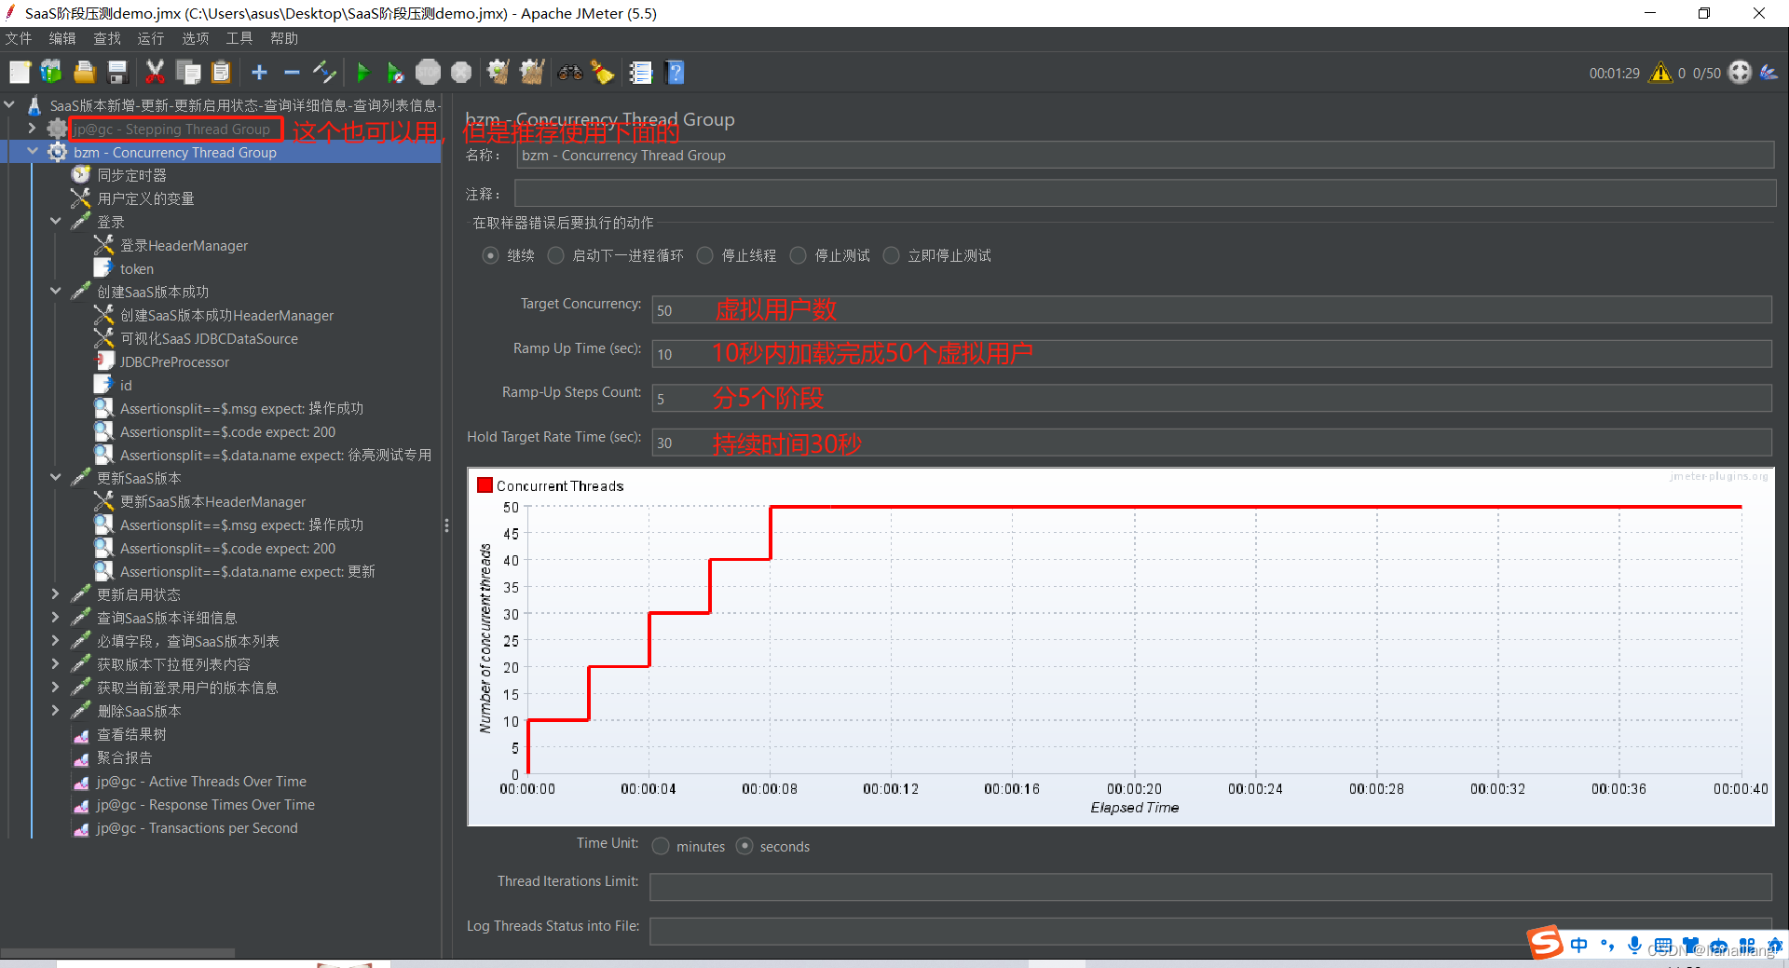Copy the selected element via Copy icon
The image size is (1789, 968).
[x=188, y=73]
